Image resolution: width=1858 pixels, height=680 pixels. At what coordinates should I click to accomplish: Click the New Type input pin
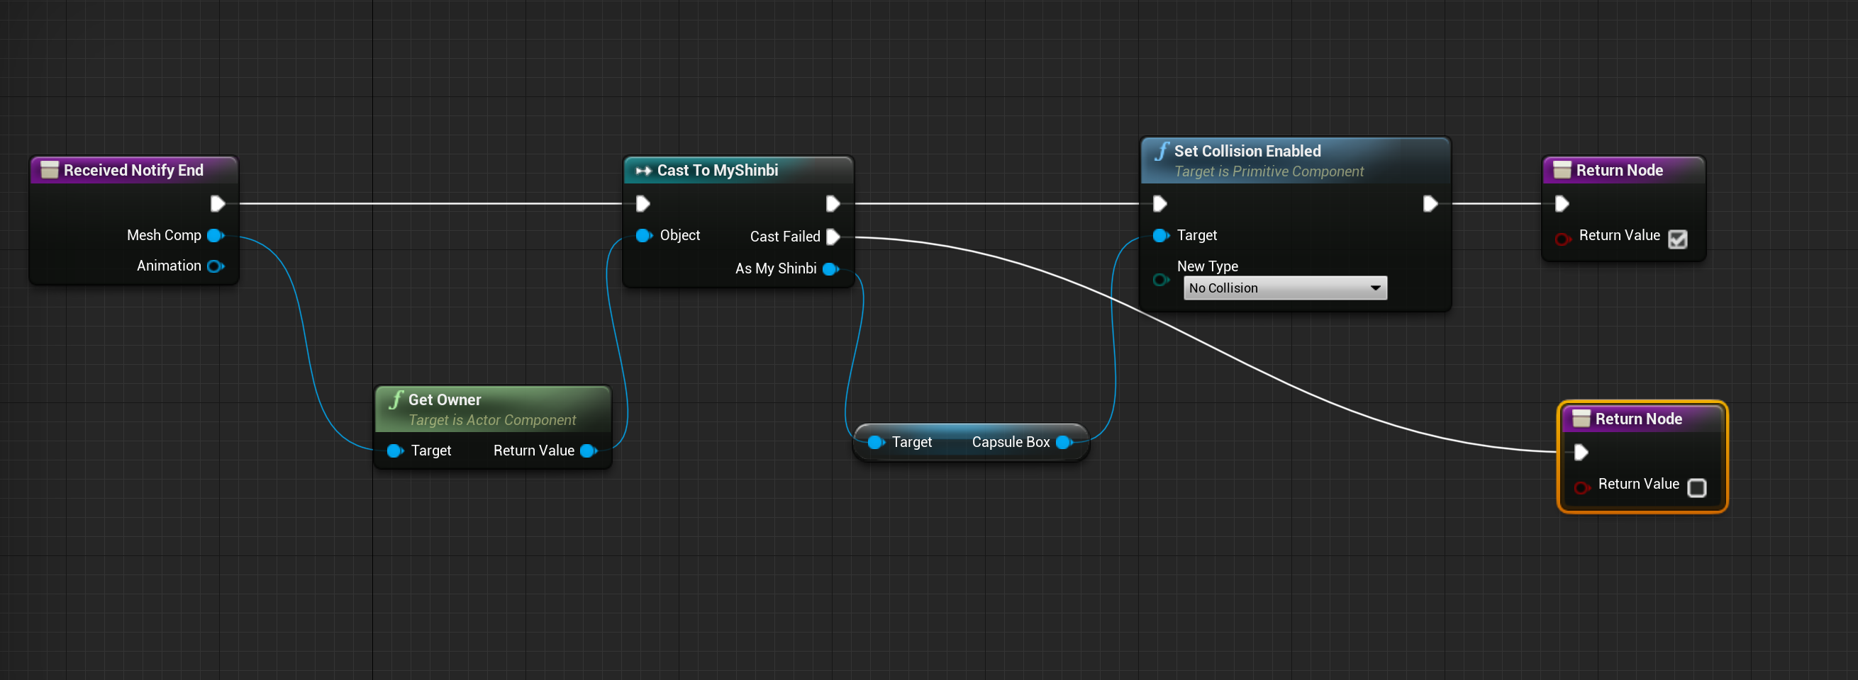(x=1159, y=280)
